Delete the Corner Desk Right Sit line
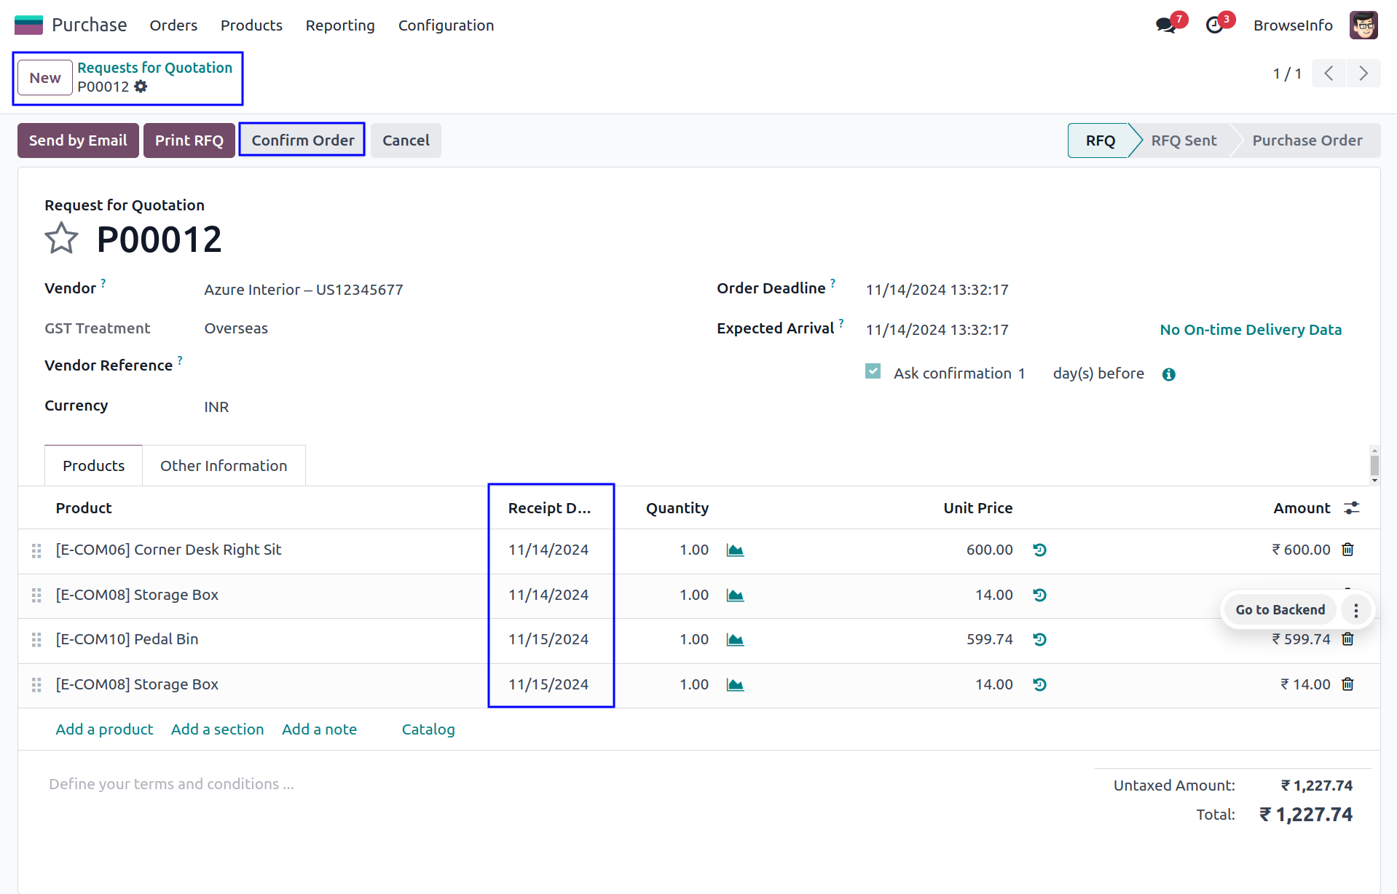The height and width of the screenshot is (894, 1397). [1347, 550]
